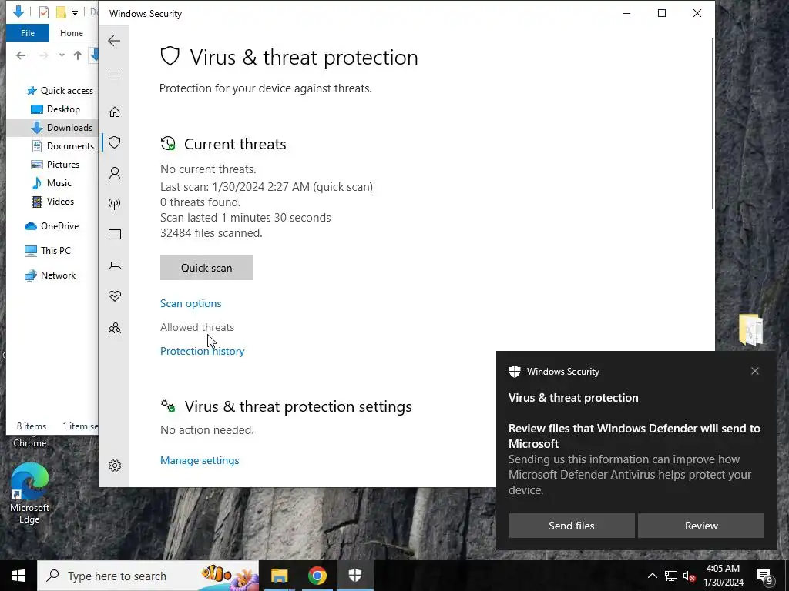The image size is (789, 591).
Task: Open the hamburger navigation menu
Action: pyautogui.click(x=114, y=75)
